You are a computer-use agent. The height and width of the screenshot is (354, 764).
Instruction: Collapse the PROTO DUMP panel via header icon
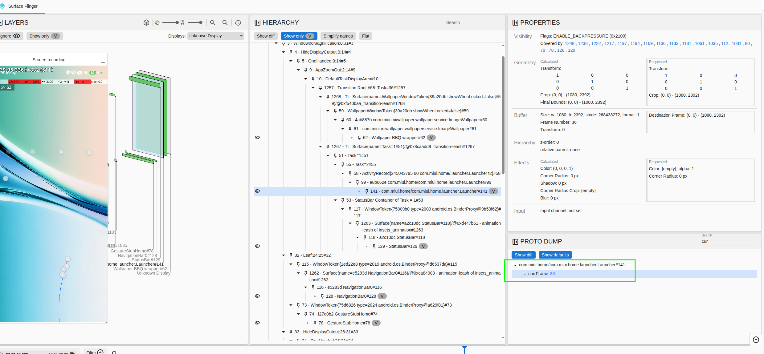(x=515, y=242)
